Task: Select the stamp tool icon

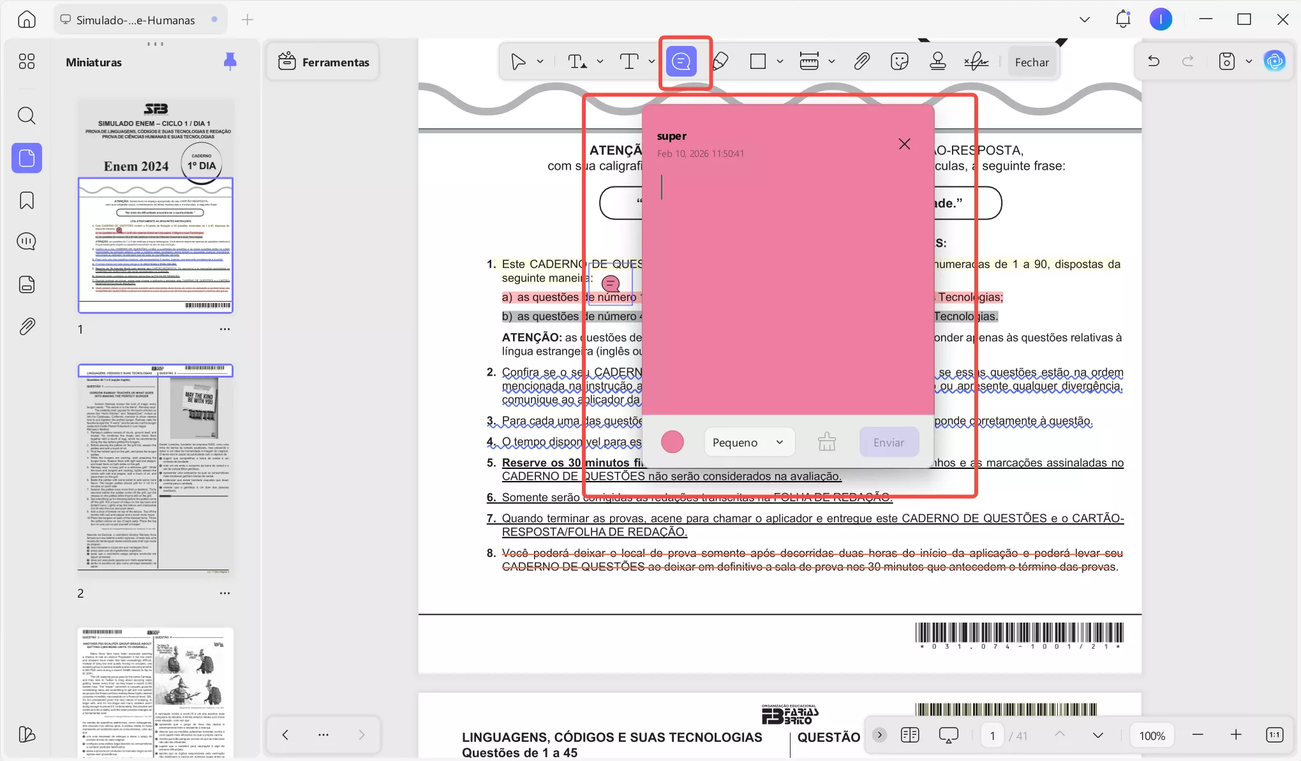Action: (x=937, y=62)
